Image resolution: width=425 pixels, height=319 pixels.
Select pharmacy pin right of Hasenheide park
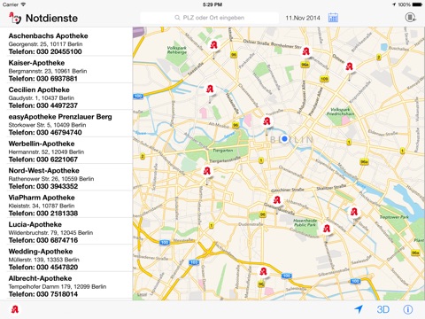point(327,229)
